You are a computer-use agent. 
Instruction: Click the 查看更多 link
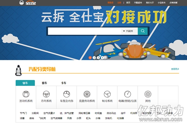[175, 69]
